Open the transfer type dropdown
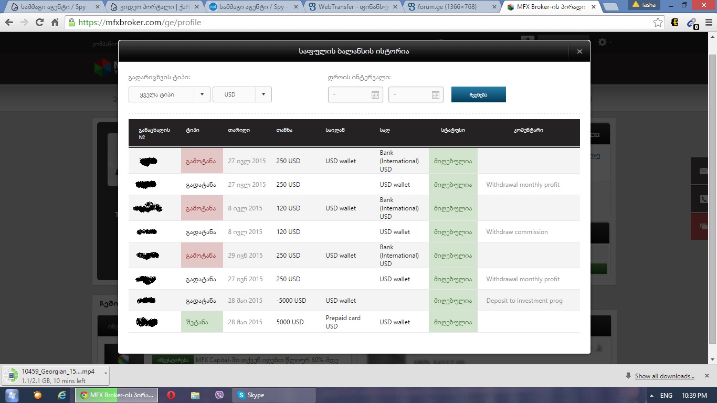Image resolution: width=717 pixels, height=403 pixels. click(x=169, y=94)
